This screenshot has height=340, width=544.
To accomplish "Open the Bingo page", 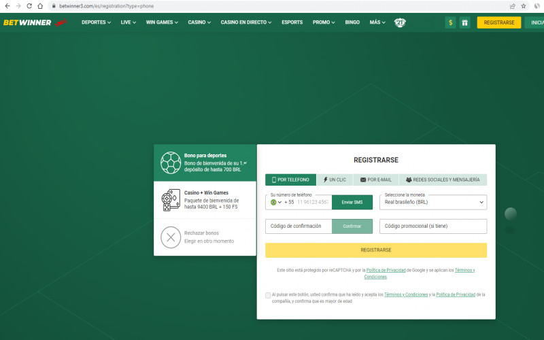I will pyautogui.click(x=352, y=22).
